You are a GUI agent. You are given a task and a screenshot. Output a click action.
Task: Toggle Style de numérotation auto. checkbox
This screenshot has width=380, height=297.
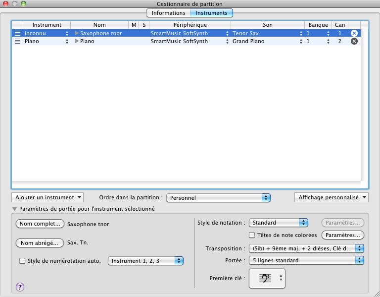click(22, 261)
